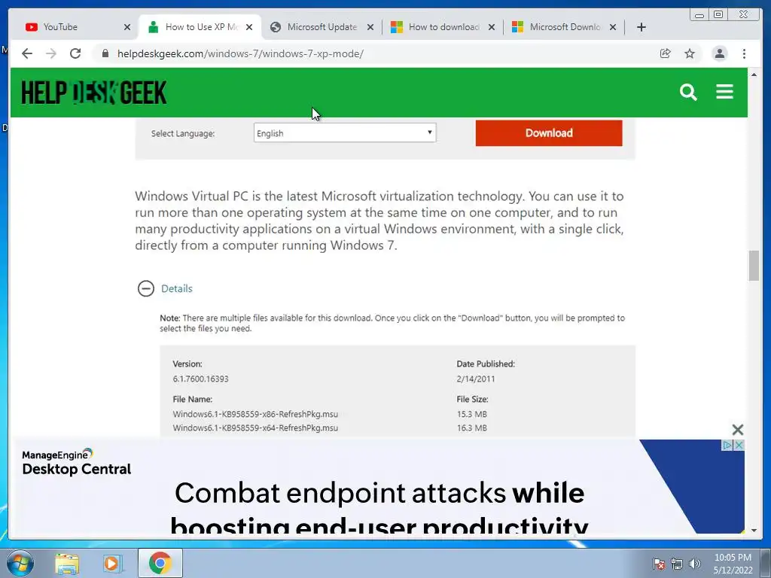This screenshot has height=578, width=771.
Task: Click the Combat endpoint attacks ad headline
Action: point(379,509)
